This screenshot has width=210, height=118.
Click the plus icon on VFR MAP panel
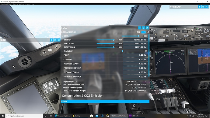pyautogui.click(x=199, y=7)
